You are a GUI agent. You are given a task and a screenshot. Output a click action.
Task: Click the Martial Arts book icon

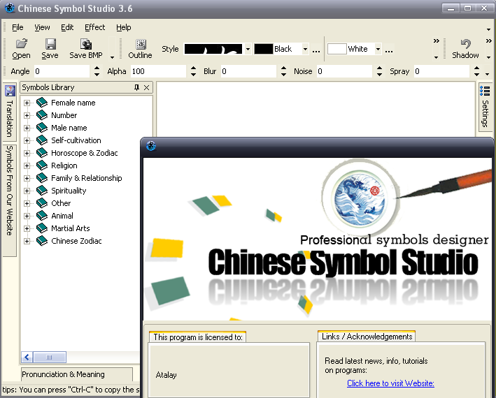42,228
